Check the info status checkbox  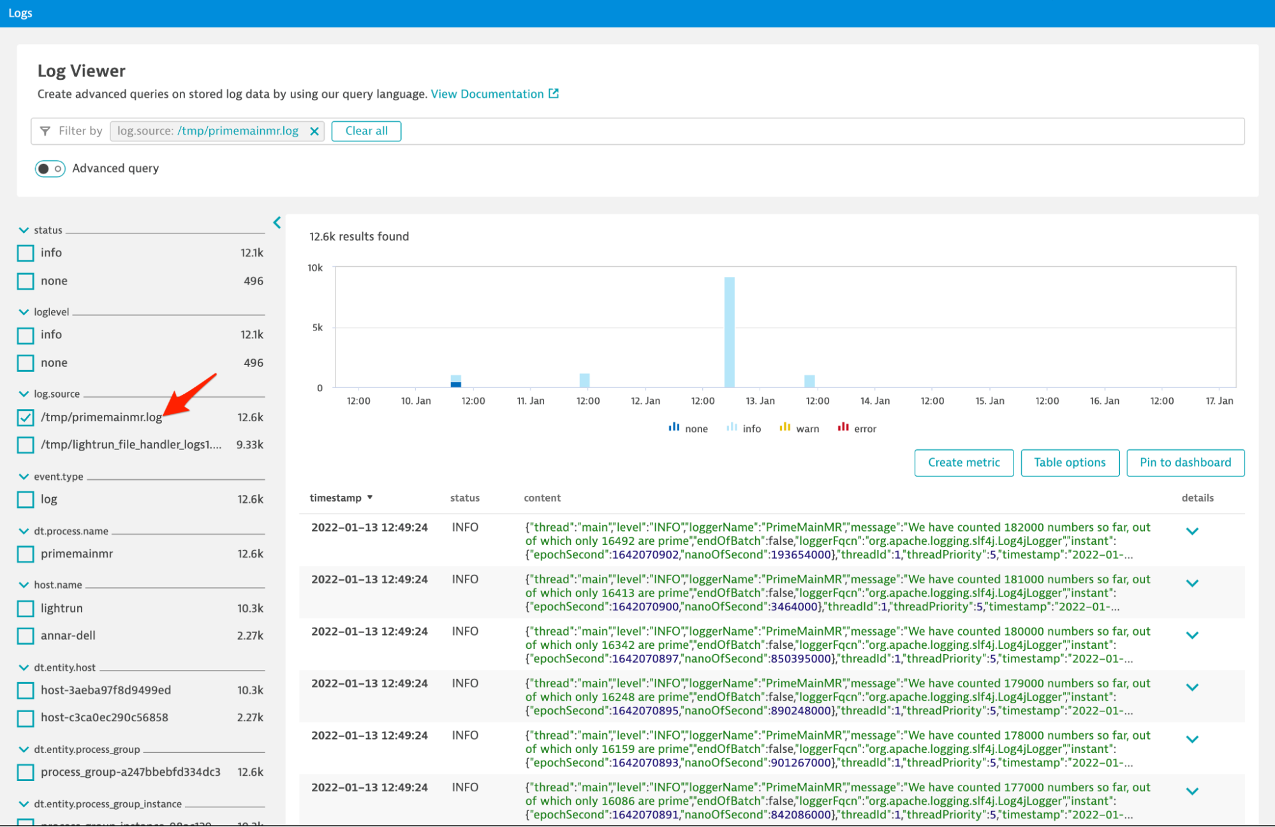26,253
